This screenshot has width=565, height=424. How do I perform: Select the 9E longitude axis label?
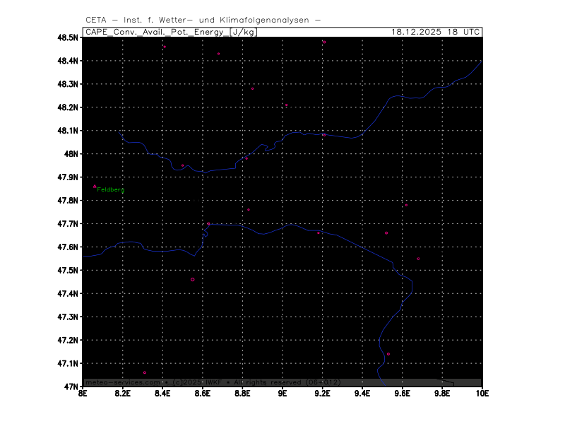[282, 394]
